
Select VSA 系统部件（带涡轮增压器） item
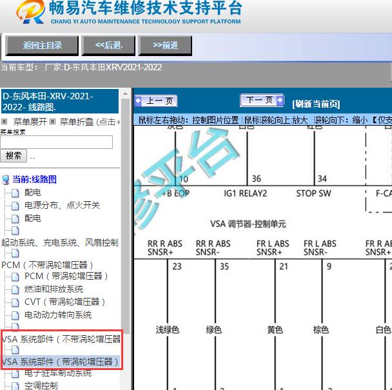[x=60, y=362]
